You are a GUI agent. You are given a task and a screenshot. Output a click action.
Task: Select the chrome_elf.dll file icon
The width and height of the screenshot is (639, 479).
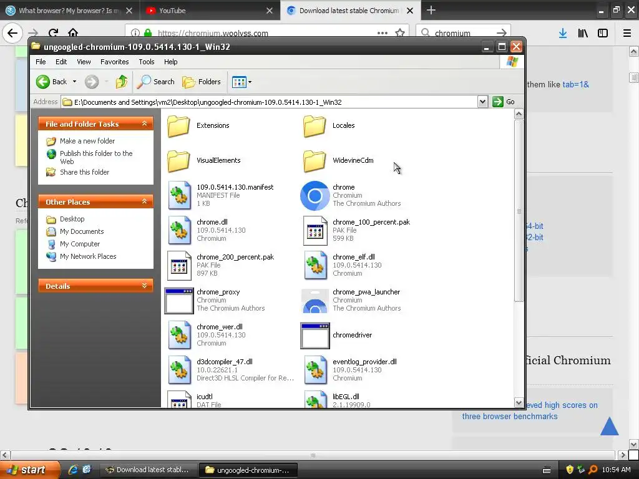[x=315, y=266]
